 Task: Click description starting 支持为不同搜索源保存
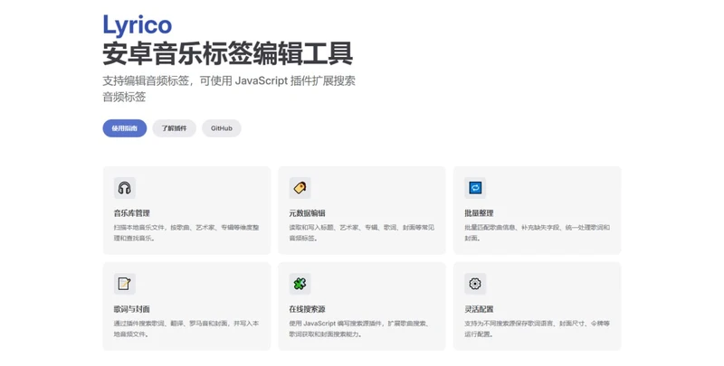[x=537, y=329]
